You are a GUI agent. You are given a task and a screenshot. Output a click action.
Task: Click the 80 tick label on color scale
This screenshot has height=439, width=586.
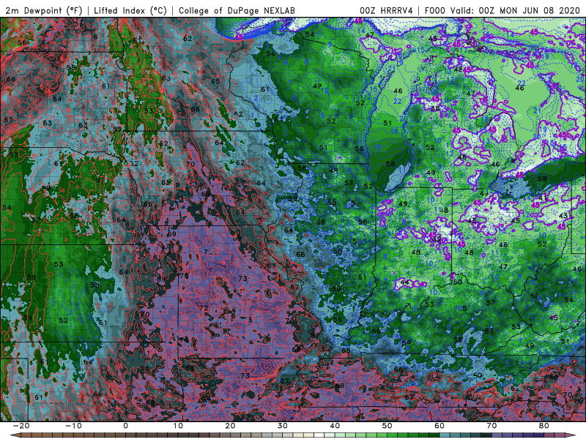tap(544, 426)
